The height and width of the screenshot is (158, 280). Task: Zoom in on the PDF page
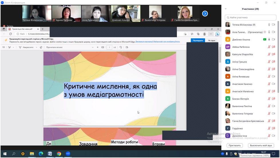pyautogui.click(x=98, y=47)
